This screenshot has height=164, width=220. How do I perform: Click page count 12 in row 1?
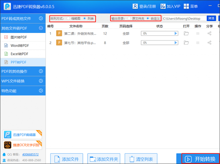pyautogui.click(x=105, y=34)
